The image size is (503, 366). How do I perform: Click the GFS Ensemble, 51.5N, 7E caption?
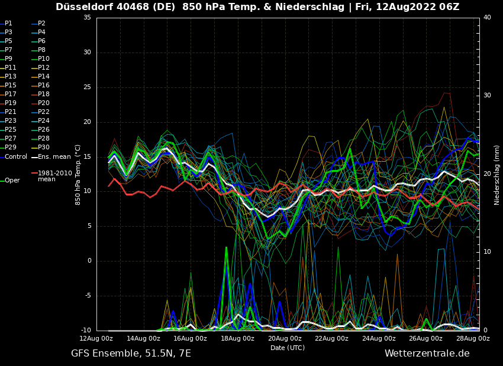point(131,354)
